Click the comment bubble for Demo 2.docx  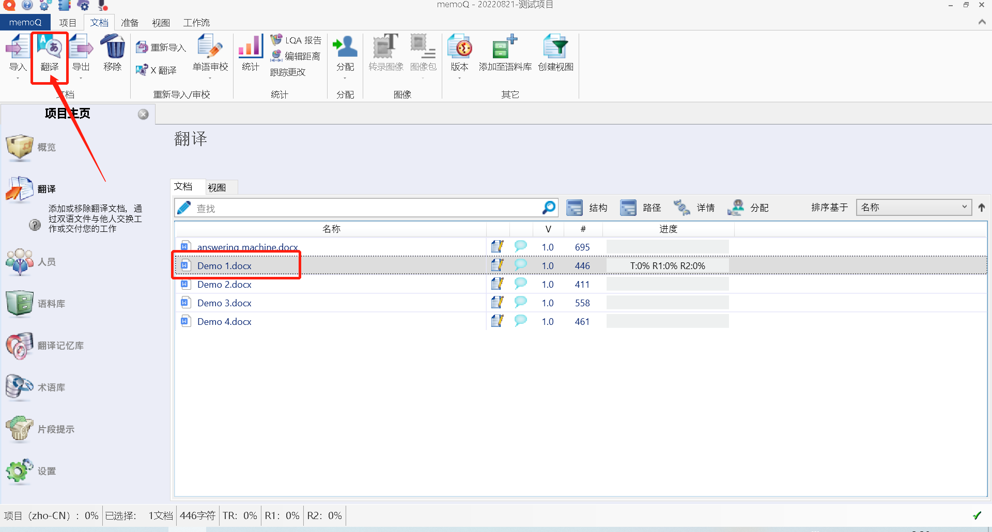[520, 284]
